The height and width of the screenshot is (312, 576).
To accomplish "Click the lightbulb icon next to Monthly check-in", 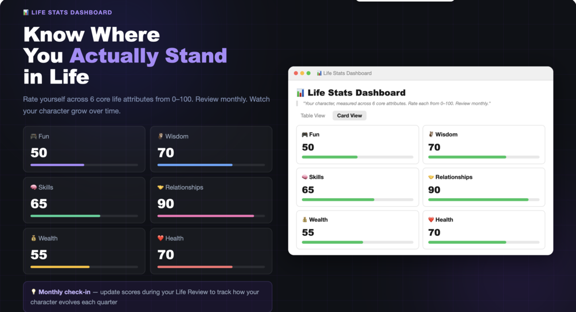I will pyautogui.click(x=33, y=292).
